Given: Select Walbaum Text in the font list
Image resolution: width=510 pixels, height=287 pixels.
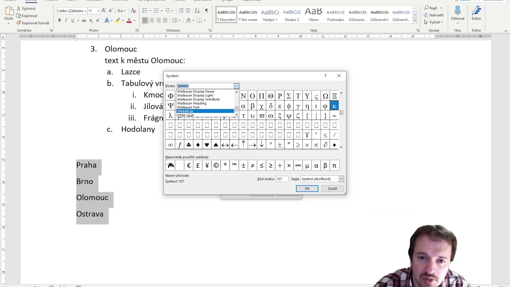Looking at the screenshot, I should tap(205, 107).
